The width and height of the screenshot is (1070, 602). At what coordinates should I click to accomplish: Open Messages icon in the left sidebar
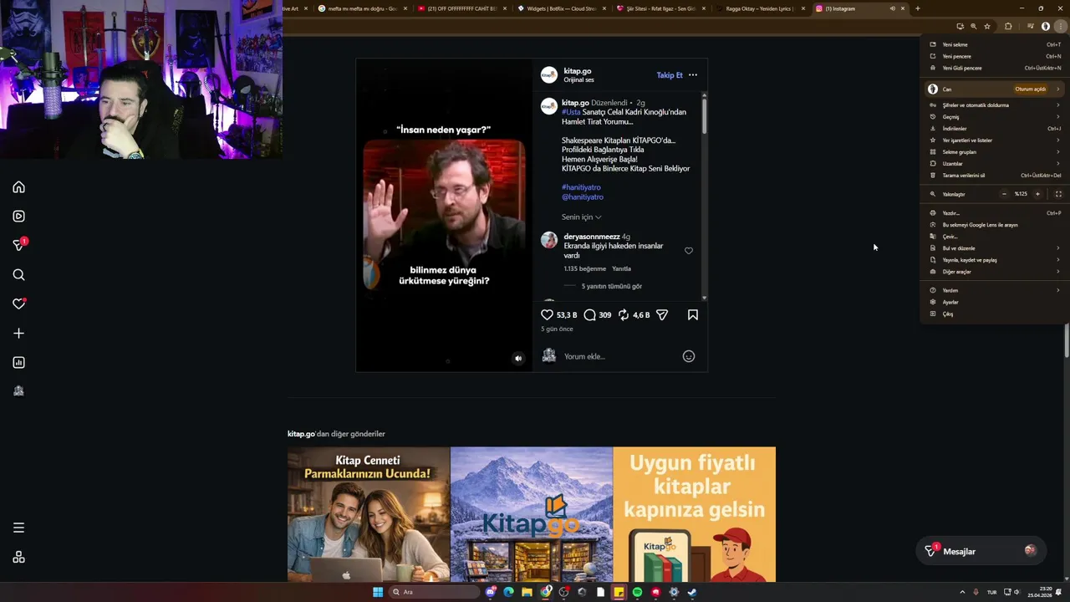tap(18, 245)
